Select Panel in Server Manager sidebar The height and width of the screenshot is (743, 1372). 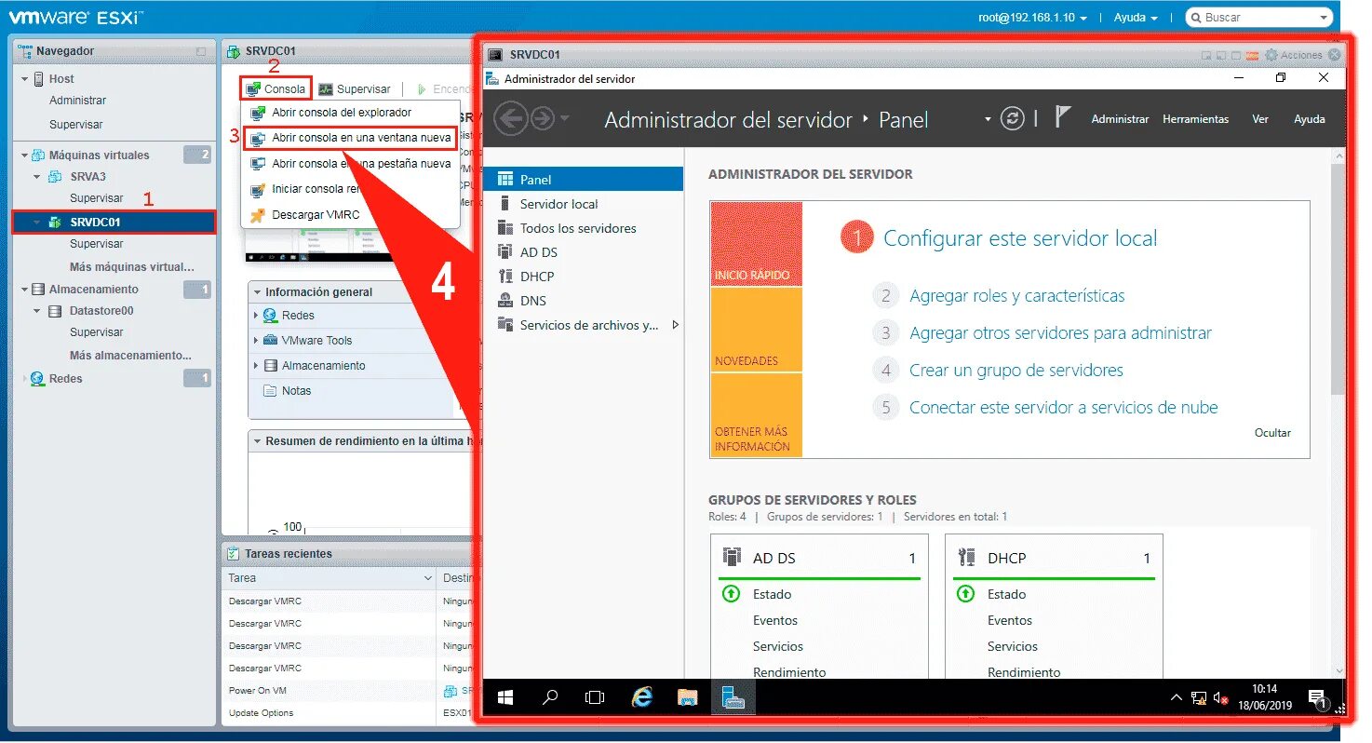click(x=584, y=180)
